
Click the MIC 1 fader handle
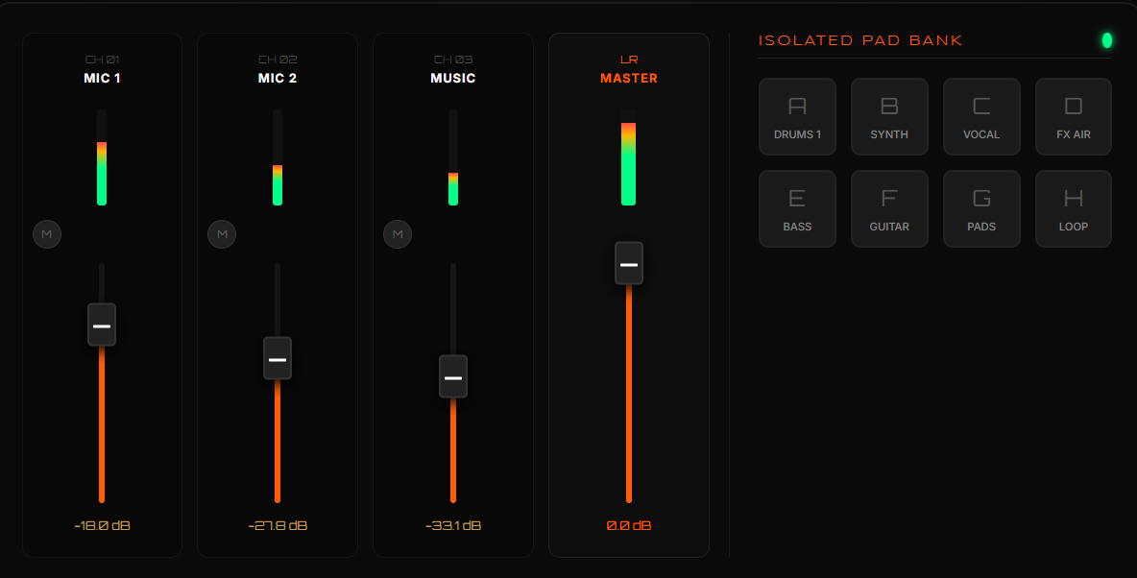102,325
